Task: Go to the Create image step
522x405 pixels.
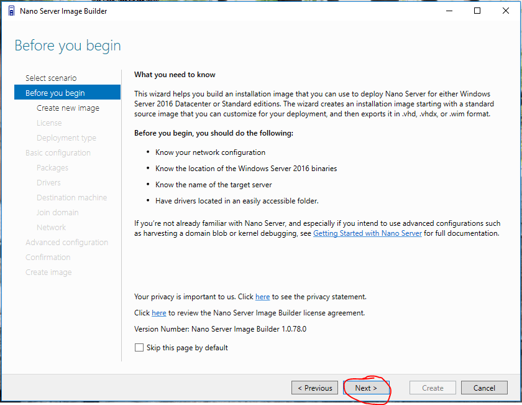Action: 48,272
